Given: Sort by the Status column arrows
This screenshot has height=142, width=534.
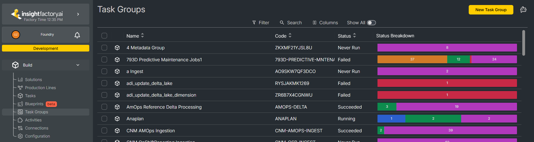Looking at the screenshot, I should click(355, 36).
